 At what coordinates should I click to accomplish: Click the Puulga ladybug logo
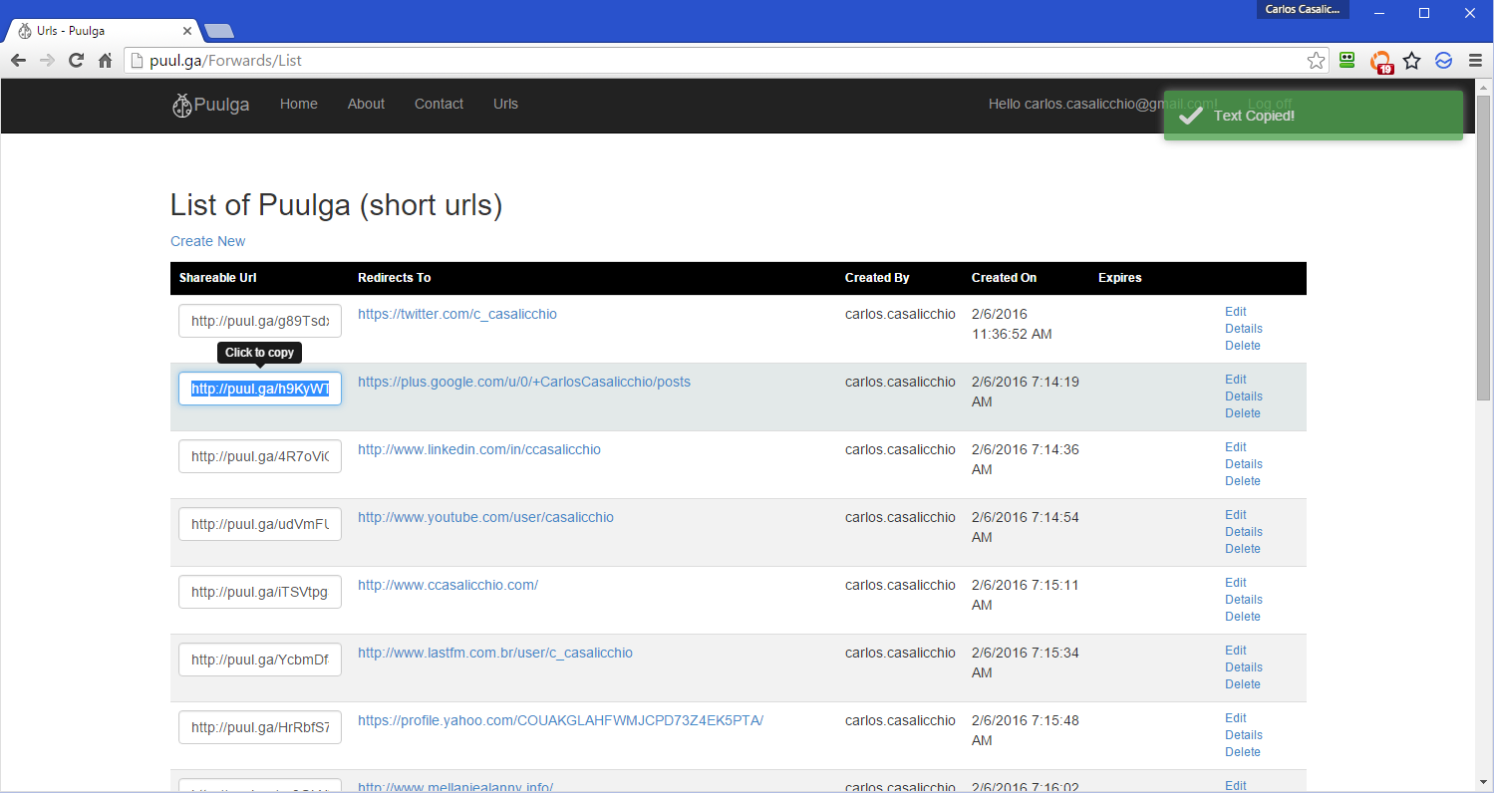tap(181, 105)
